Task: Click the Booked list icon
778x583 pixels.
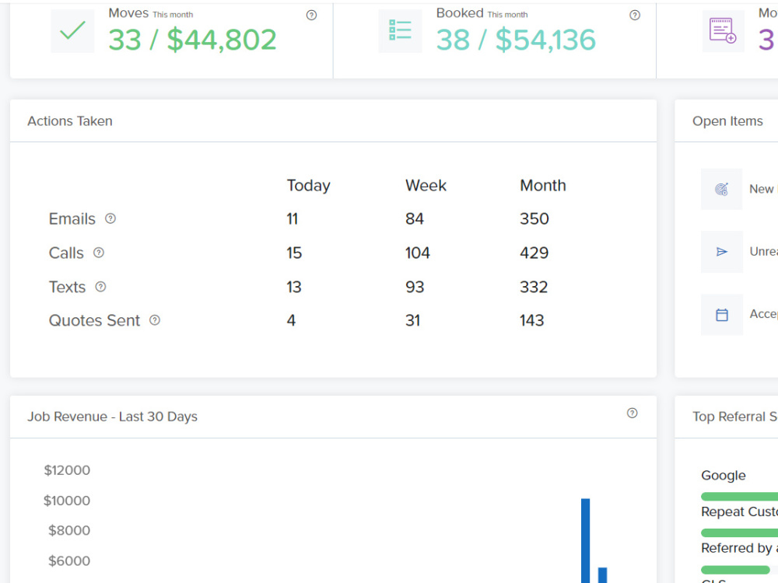Action: pyautogui.click(x=400, y=31)
